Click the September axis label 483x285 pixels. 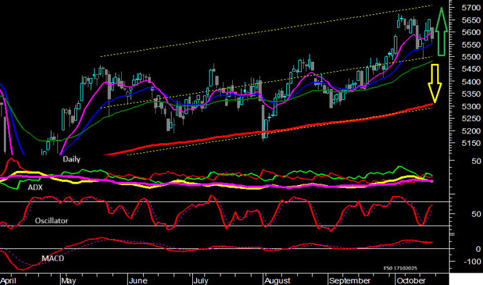coord(349,280)
